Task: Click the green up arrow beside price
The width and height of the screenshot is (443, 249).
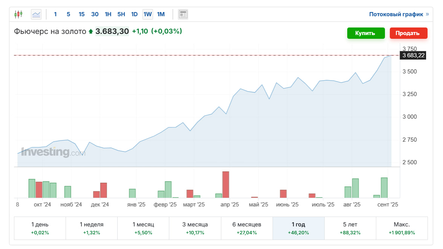Action: pyautogui.click(x=90, y=32)
